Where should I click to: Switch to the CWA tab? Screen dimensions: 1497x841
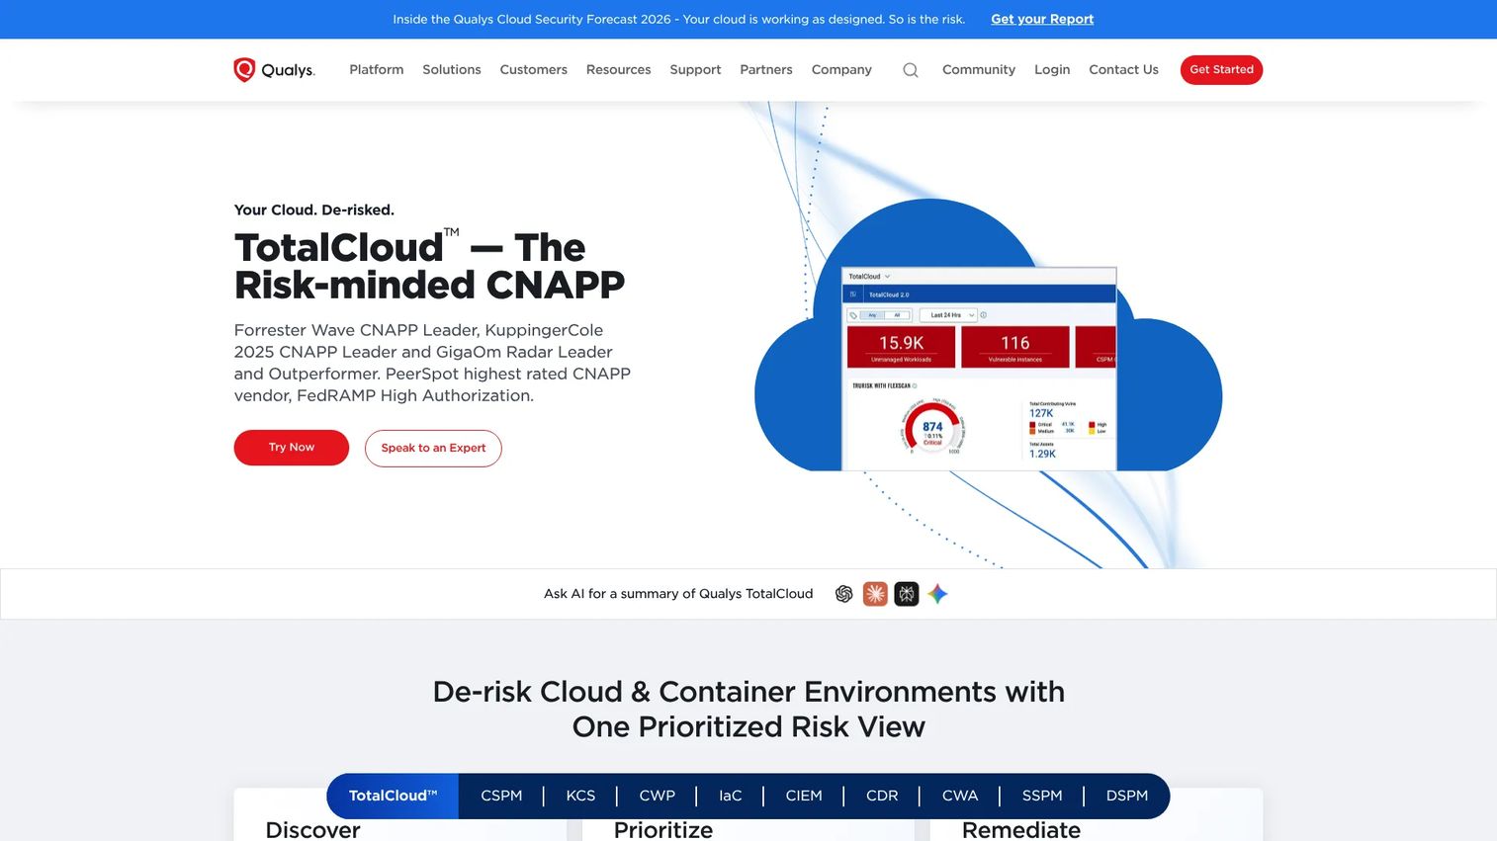coord(959,796)
